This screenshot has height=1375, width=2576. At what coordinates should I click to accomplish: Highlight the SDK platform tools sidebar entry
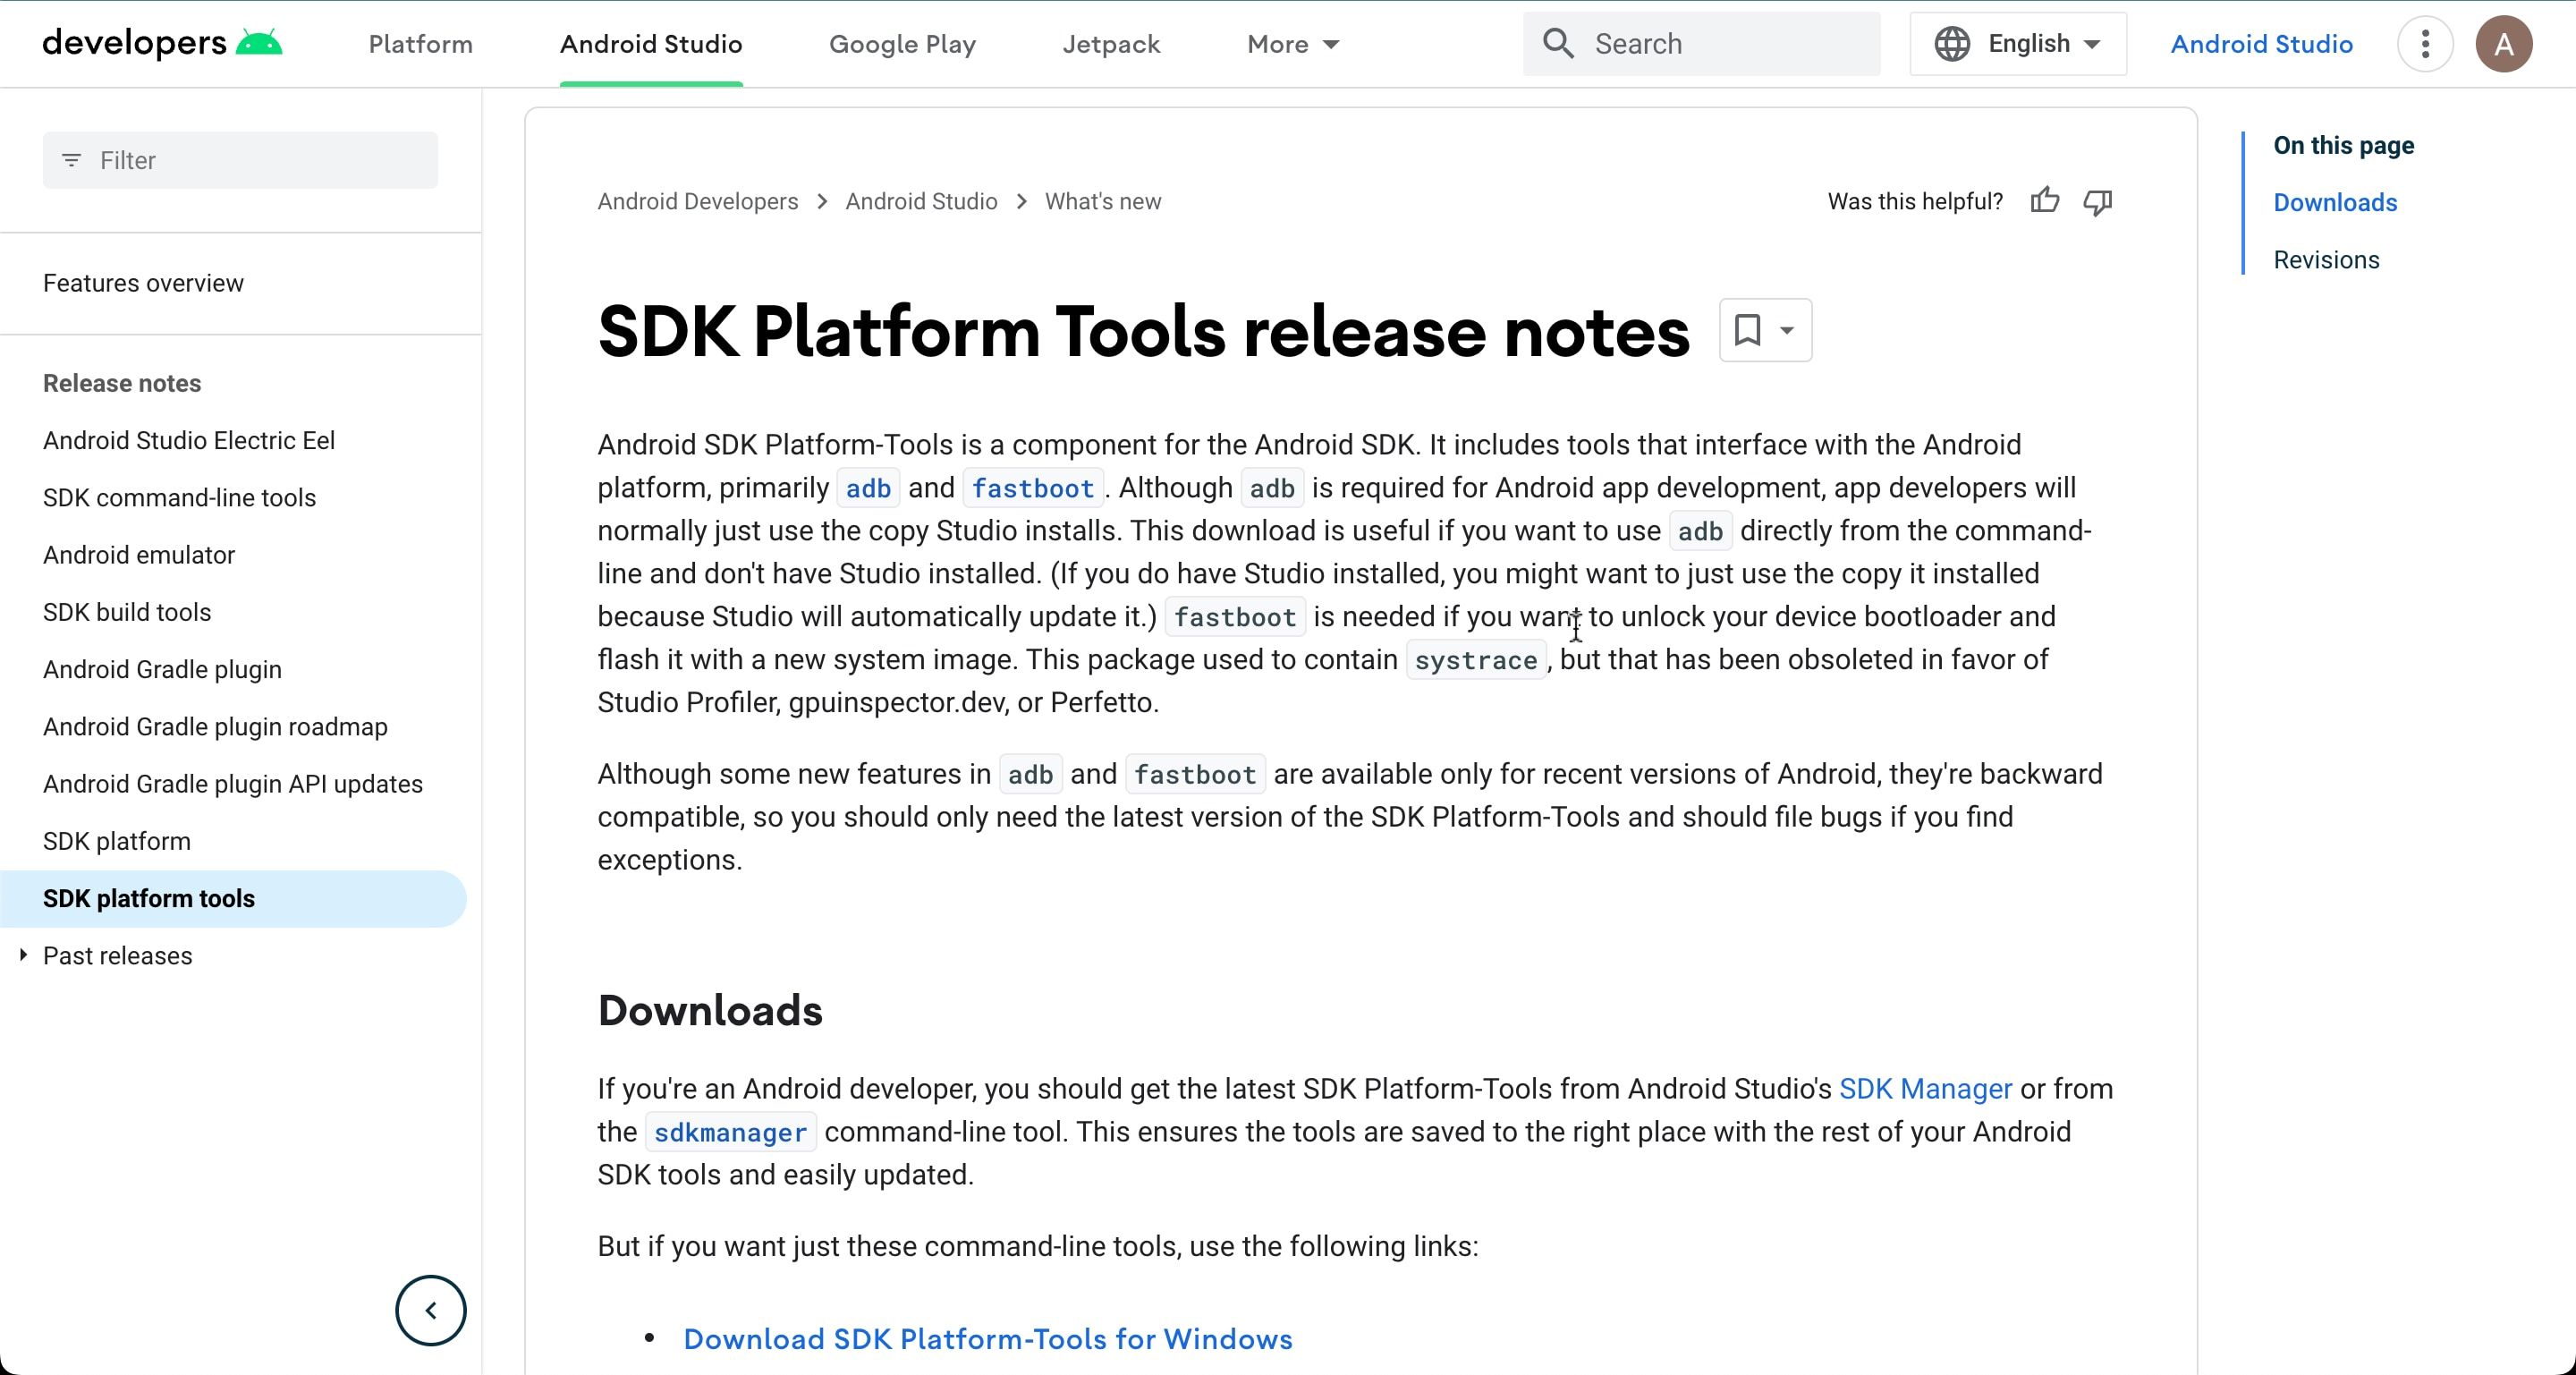(148, 898)
